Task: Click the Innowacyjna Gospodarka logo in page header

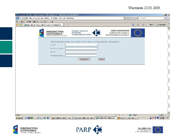Action: tap(53, 33)
